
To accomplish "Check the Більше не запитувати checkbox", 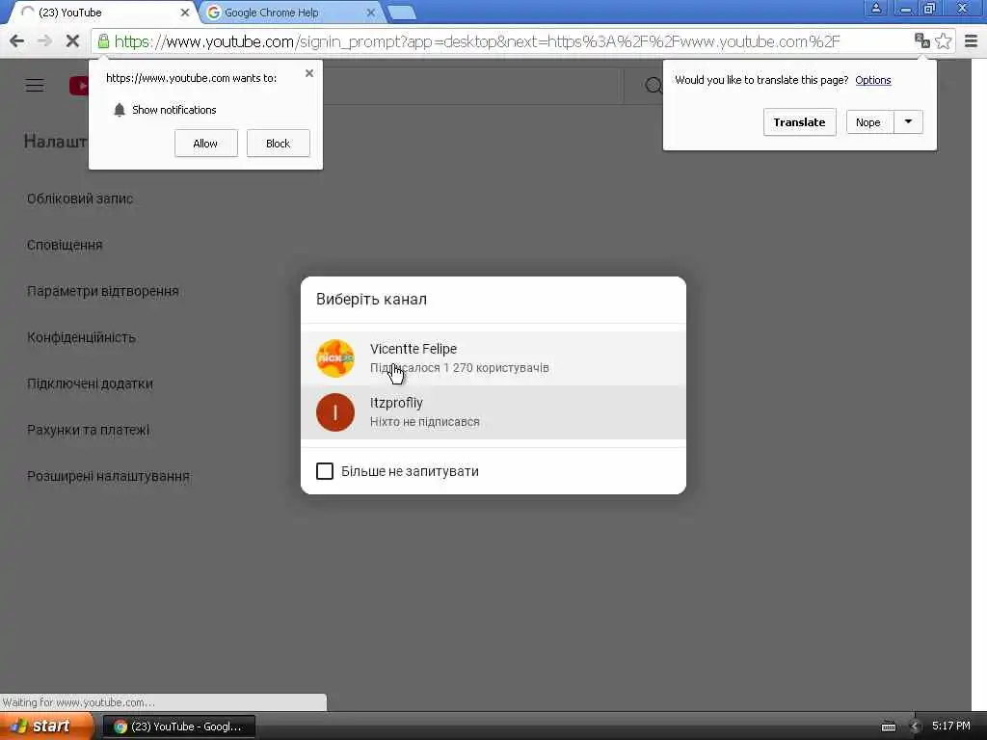I will pos(324,470).
